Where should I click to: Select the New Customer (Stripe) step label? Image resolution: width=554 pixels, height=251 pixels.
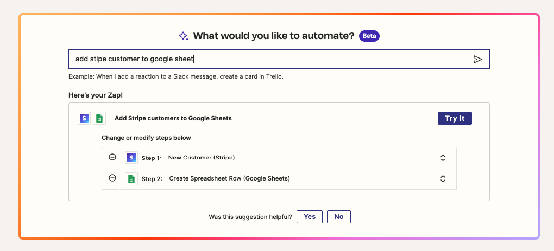202,158
